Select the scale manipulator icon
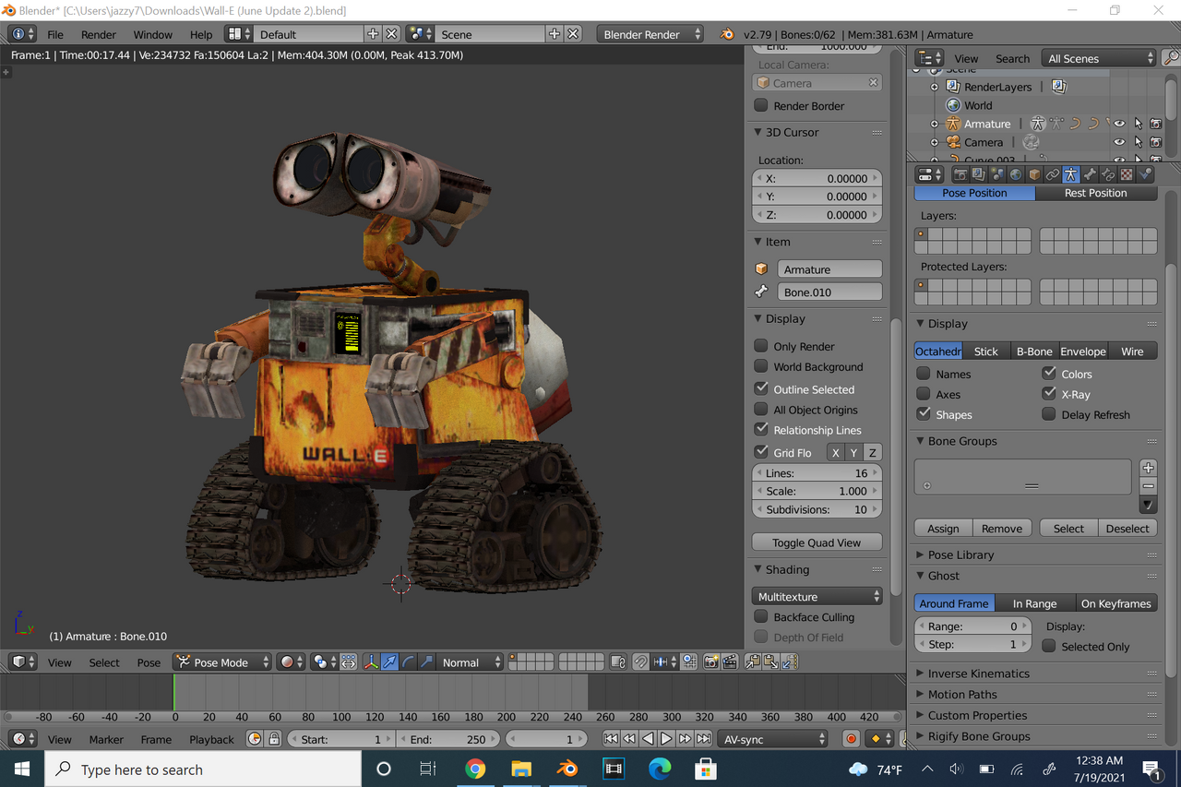The image size is (1181, 787). pos(425,662)
